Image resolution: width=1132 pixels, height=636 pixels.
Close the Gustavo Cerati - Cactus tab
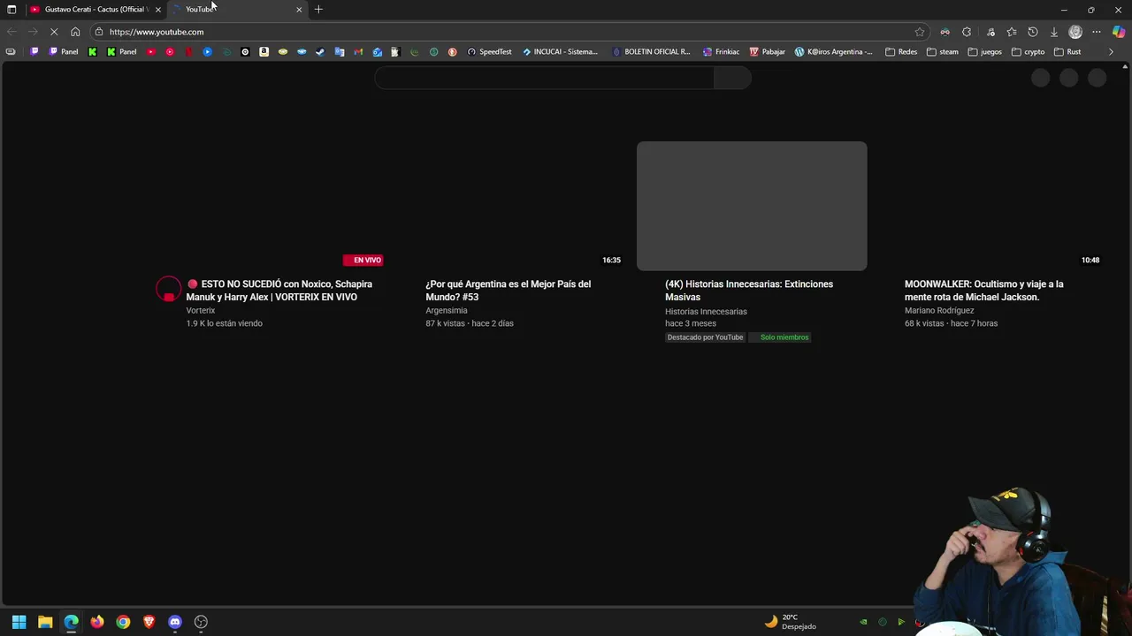click(157, 9)
